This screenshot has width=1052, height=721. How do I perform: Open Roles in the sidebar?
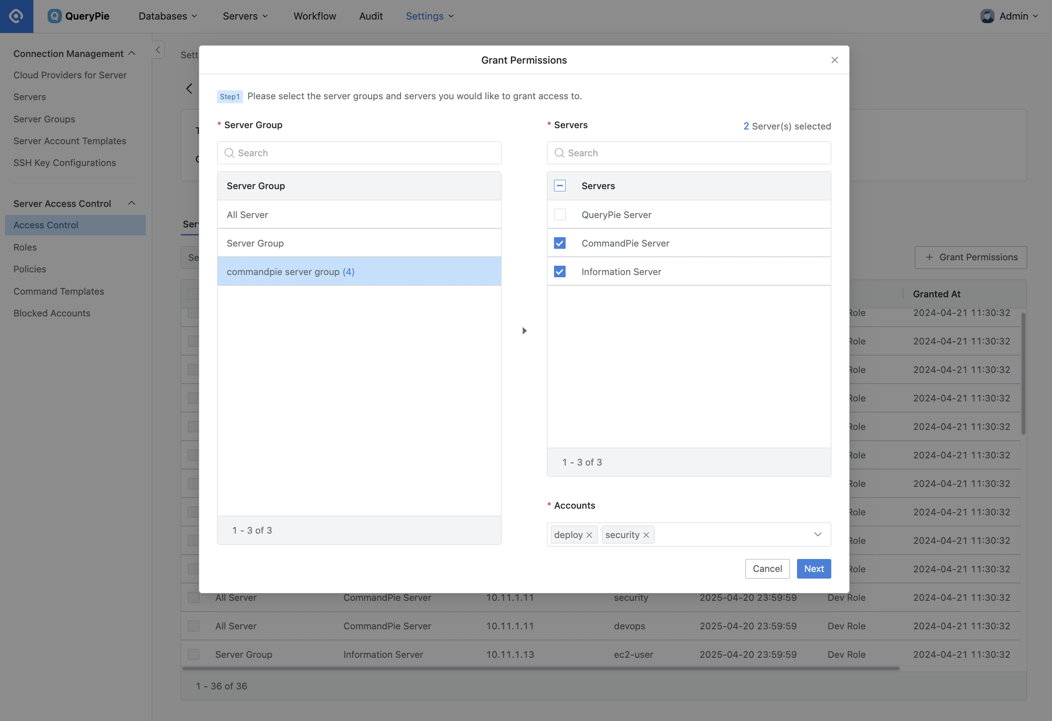25,247
